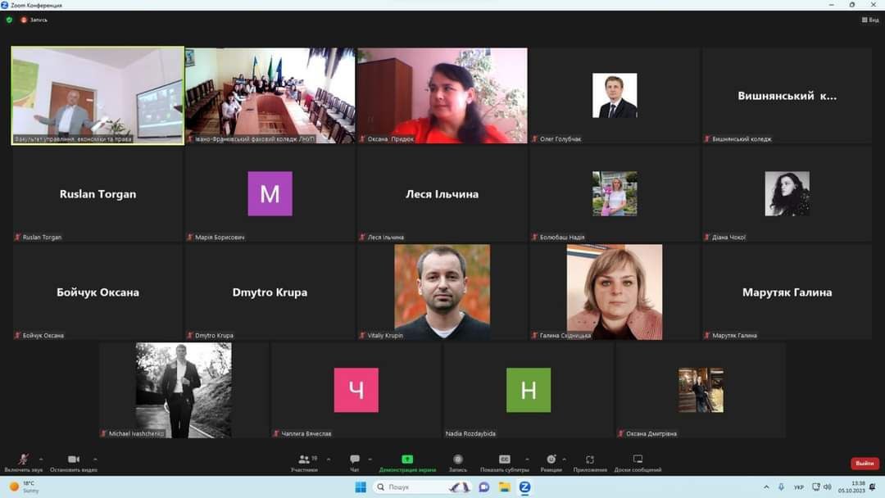This screenshot has height=498, width=885.
Task: Click the Выйти leave meeting button
Action: tap(865, 464)
